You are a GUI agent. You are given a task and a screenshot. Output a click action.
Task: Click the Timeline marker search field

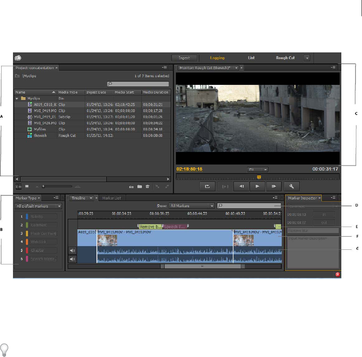(x=249, y=206)
